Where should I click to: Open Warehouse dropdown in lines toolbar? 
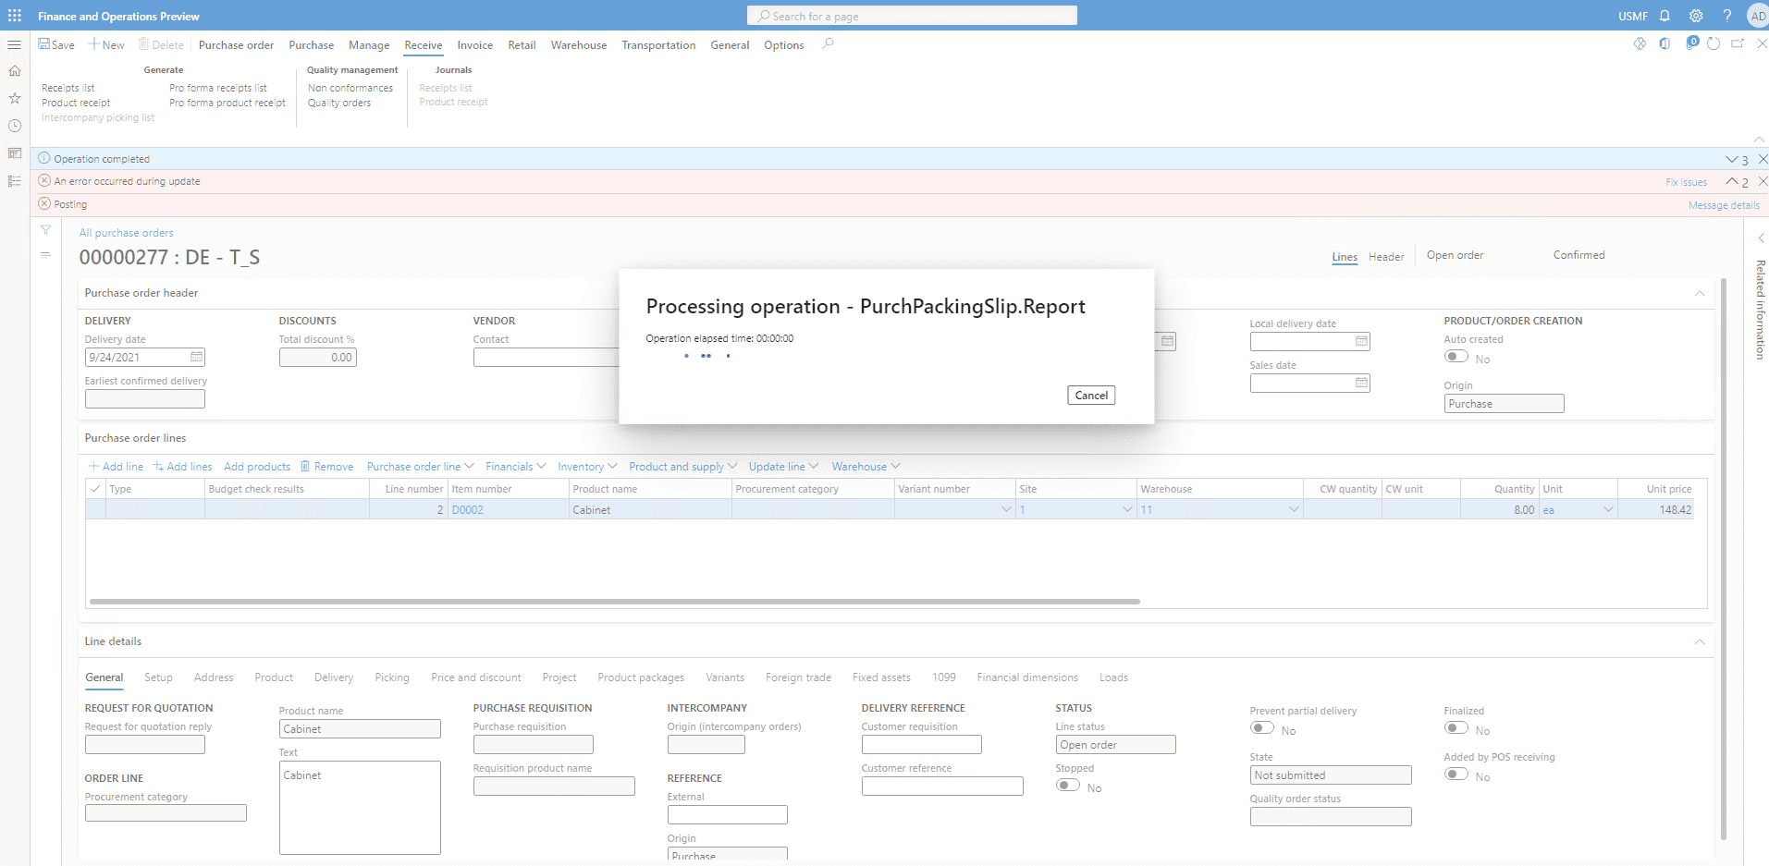tap(866, 467)
